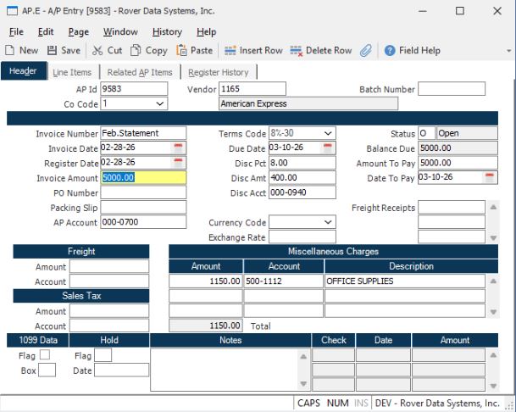This screenshot has height=412, width=516.
Task: Save the record using the Save icon
Action: click(53, 51)
